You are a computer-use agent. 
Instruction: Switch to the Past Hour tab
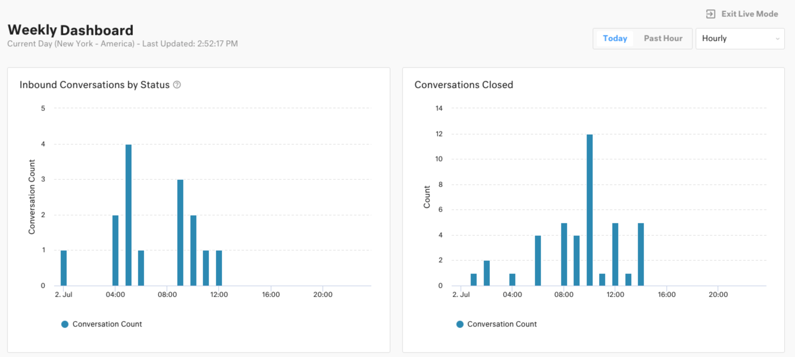tap(663, 38)
